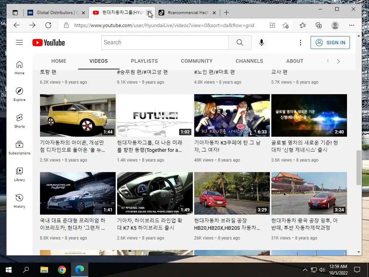Go to Home in the sidebar
Image resolution: width=369 pixels, height=277 pixels.
click(x=19, y=68)
